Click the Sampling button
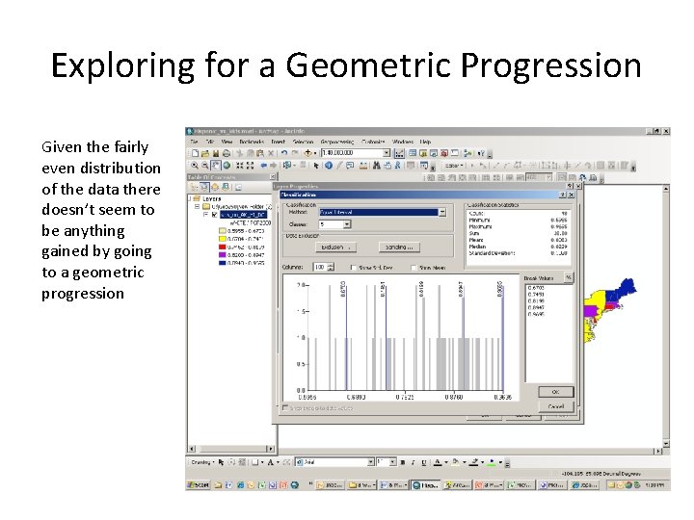Viewport: 694px width, 520px height. (399, 247)
